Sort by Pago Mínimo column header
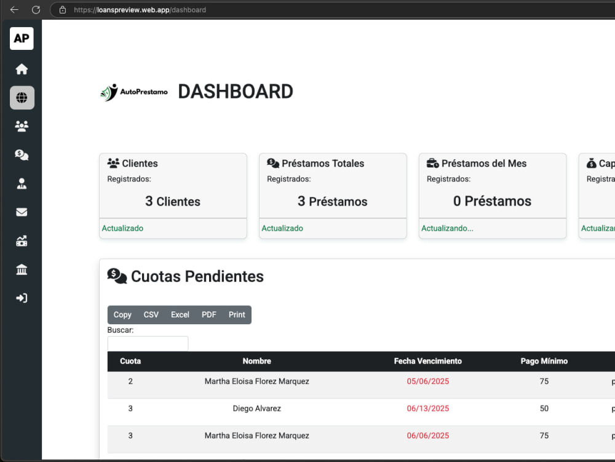This screenshot has width=615, height=462. pyautogui.click(x=544, y=361)
